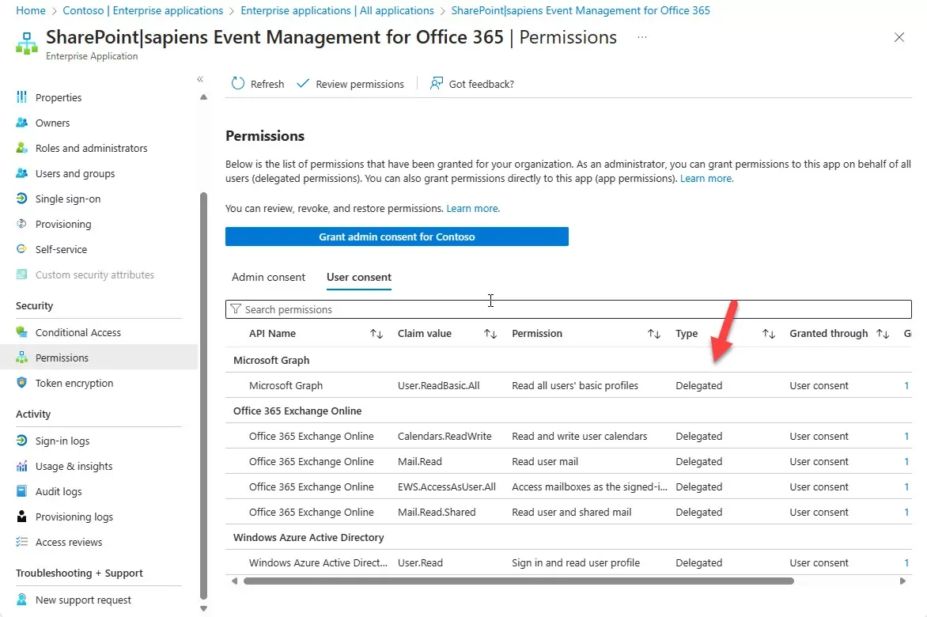Click the Enterprise Application logo icon
The height and width of the screenshot is (617, 927).
pyautogui.click(x=27, y=44)
